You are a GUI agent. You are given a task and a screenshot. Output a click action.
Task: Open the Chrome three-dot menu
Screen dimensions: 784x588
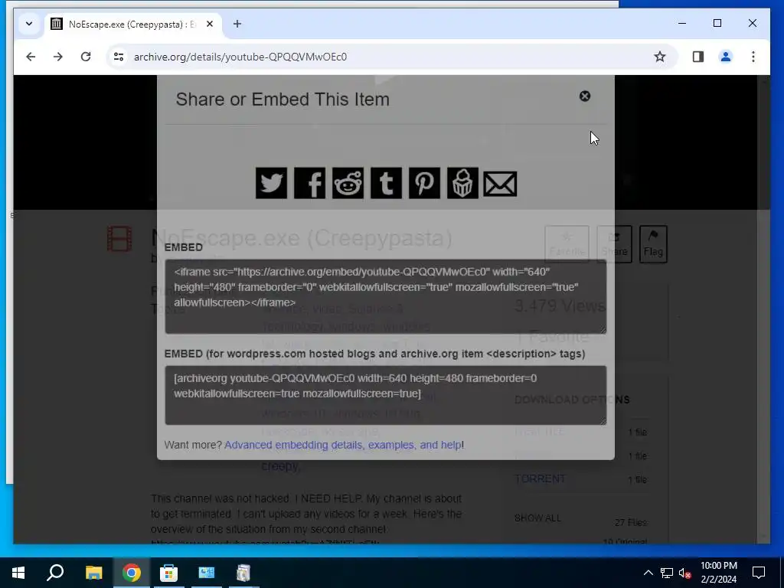(x=753, y=57)
